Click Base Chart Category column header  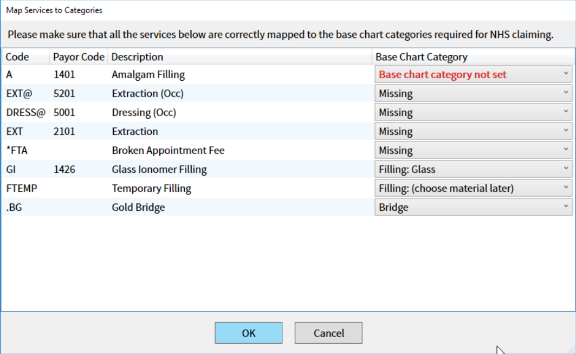coord(473,56)
